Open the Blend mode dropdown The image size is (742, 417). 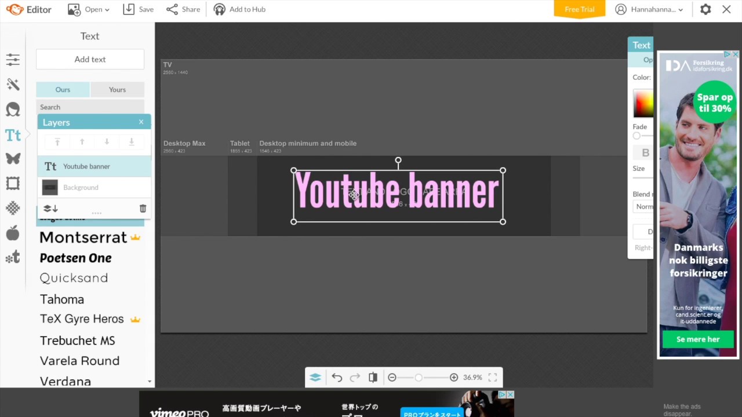pyautogui.click(x=645, y=206)
